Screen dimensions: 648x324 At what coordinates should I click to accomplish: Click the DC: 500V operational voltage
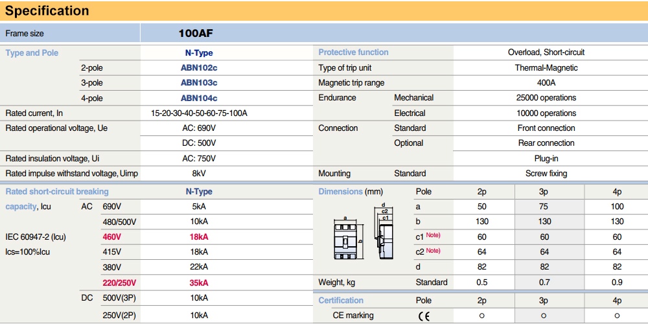199,143
